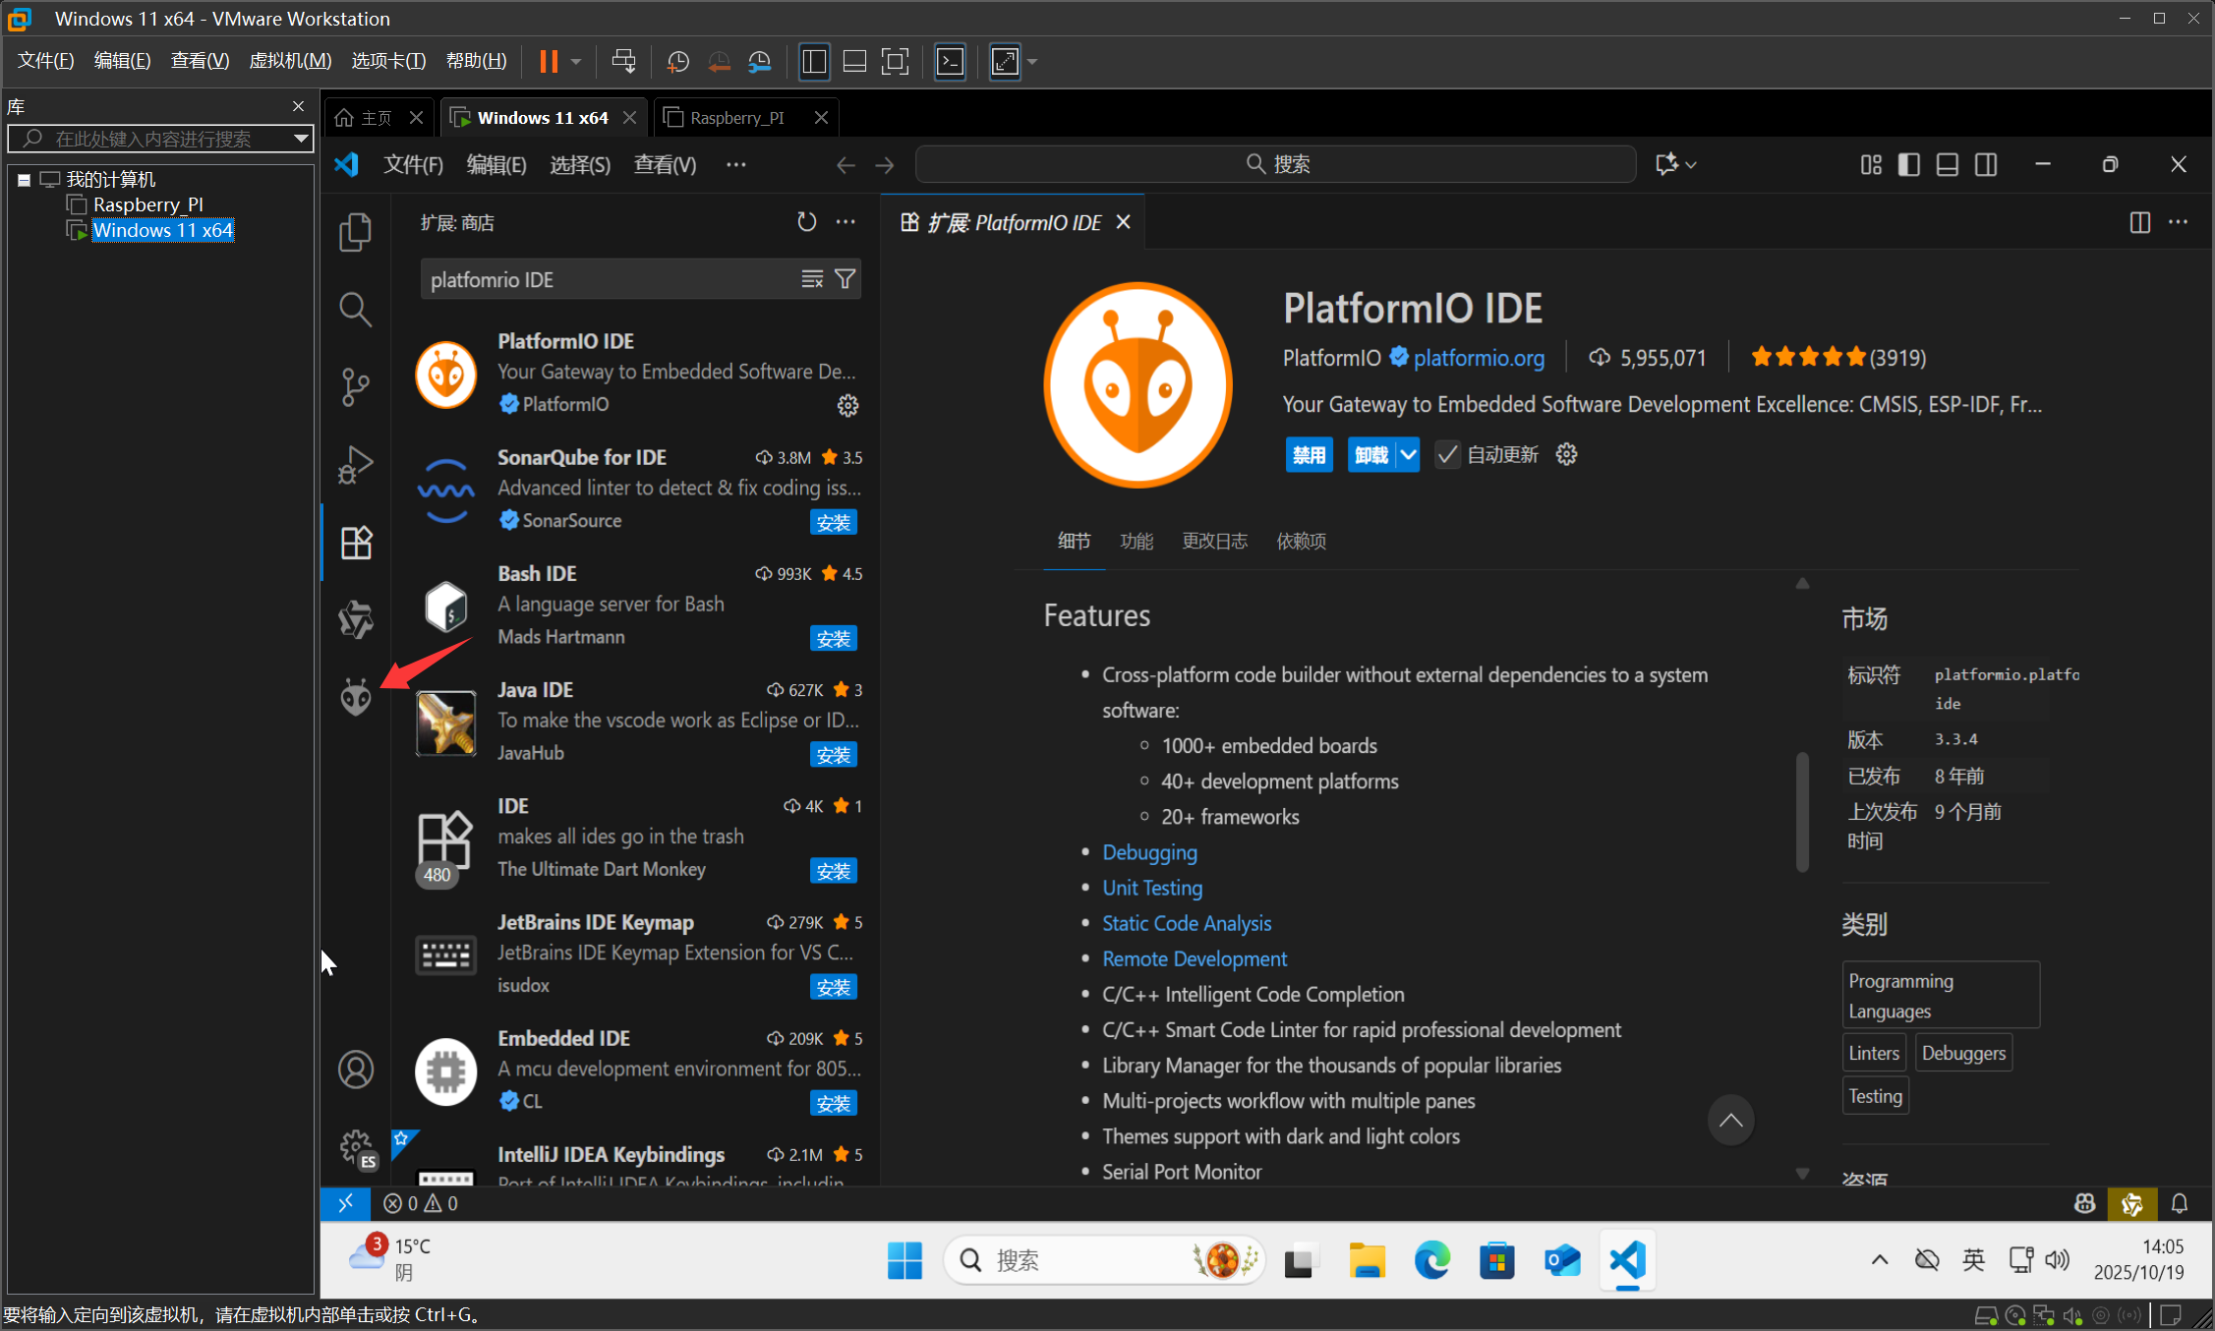Open the PlatformIO alien icon in activity bar
This screenshot has height=1331, width=2215.
point(356,697)
